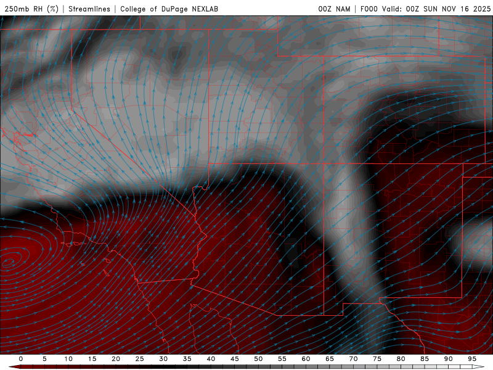This screenshot has height=370, width=493.
Task: Click the color bar value 5
Action: 44,359
